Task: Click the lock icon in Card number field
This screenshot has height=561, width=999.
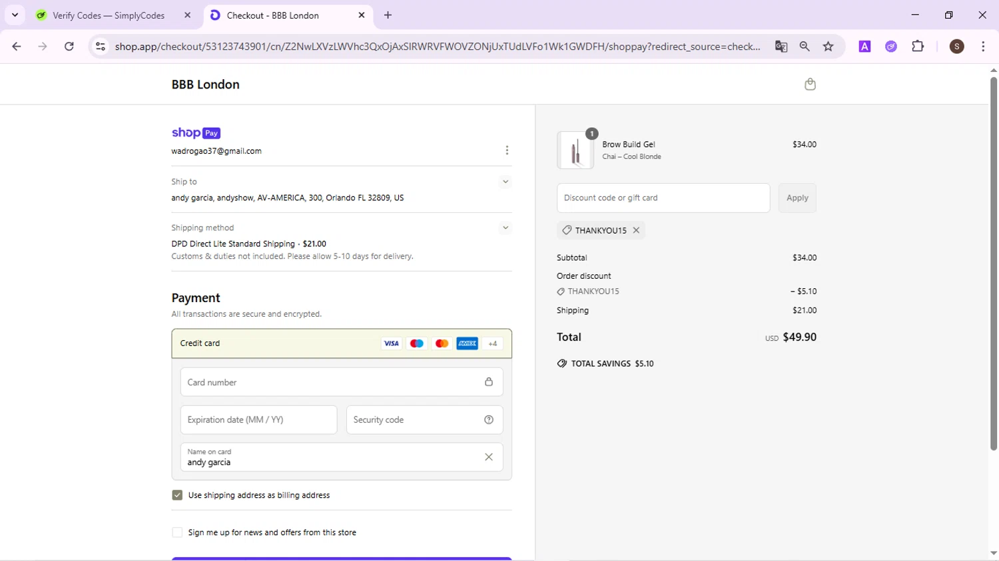Action: point(489,382)
